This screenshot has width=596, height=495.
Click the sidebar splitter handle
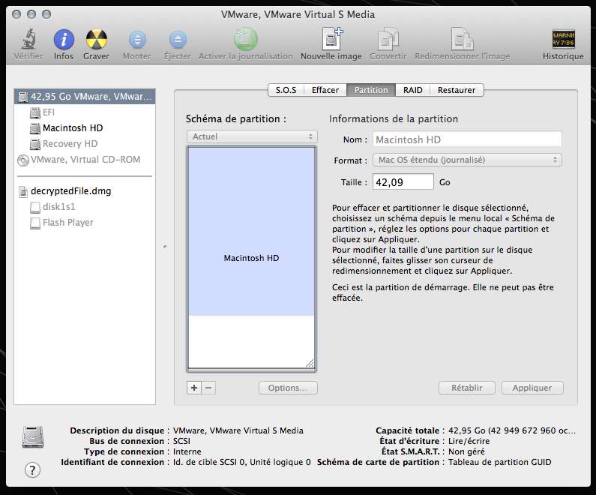[x=165, y=247]
